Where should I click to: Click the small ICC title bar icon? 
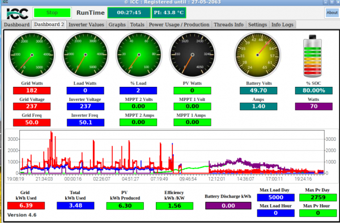coord(5,2)
